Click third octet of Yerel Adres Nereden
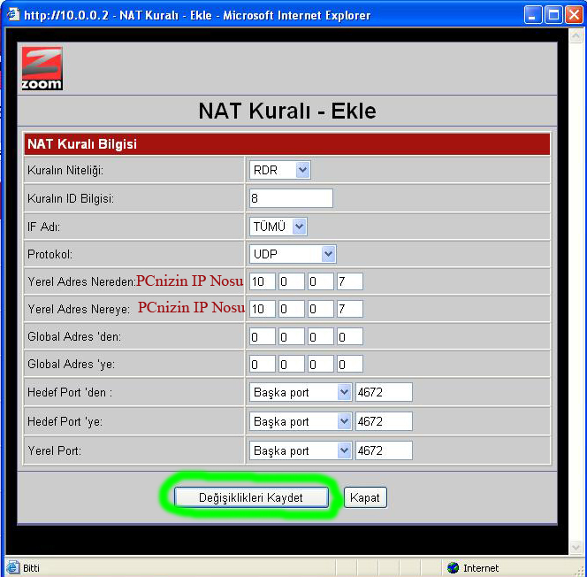Viewport: 587px width, 577px height. coord(320,281)
